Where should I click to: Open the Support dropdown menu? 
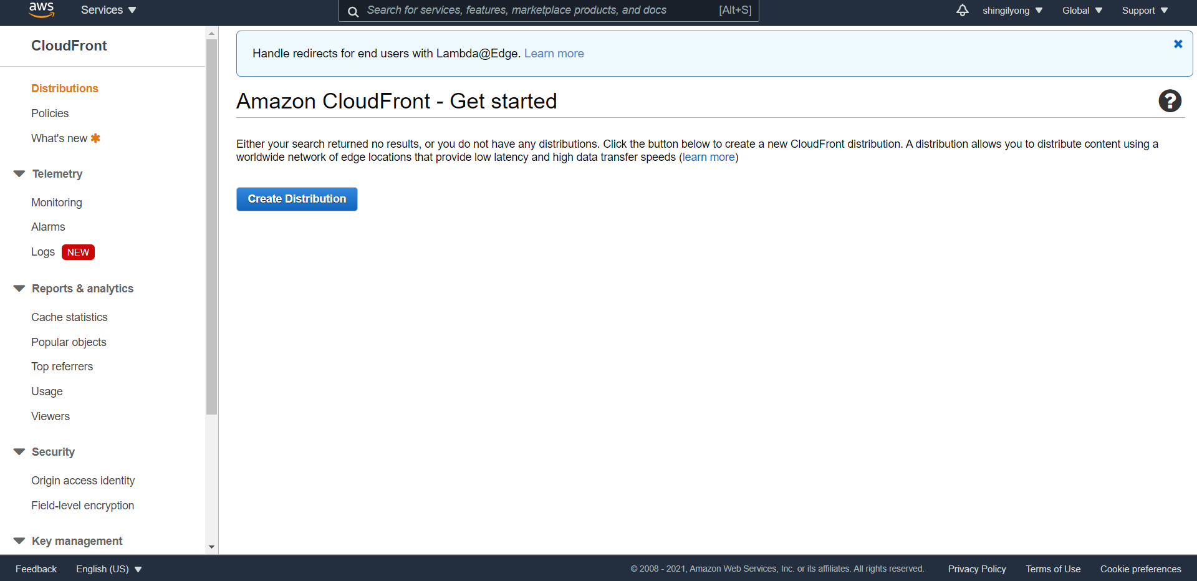coord(1145,11)
